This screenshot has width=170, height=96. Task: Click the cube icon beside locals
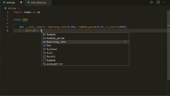tap(44, 57)
